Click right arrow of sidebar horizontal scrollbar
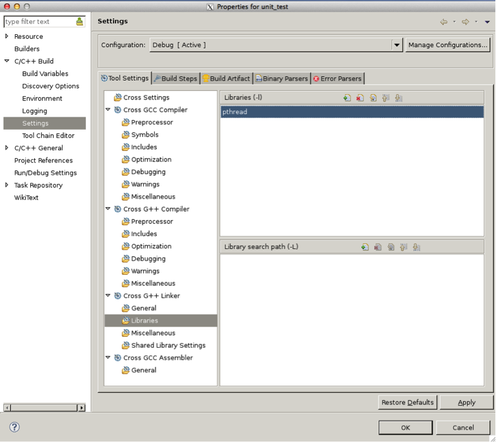 82,408
